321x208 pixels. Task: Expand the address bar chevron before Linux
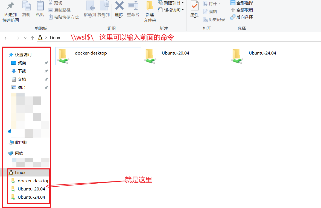tap(46, 38)
